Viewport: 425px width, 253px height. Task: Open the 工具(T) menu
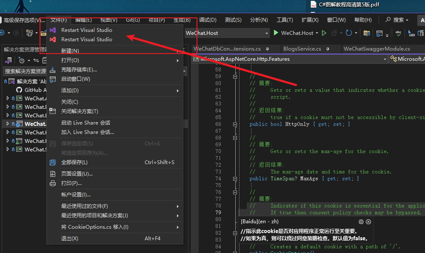285,20
